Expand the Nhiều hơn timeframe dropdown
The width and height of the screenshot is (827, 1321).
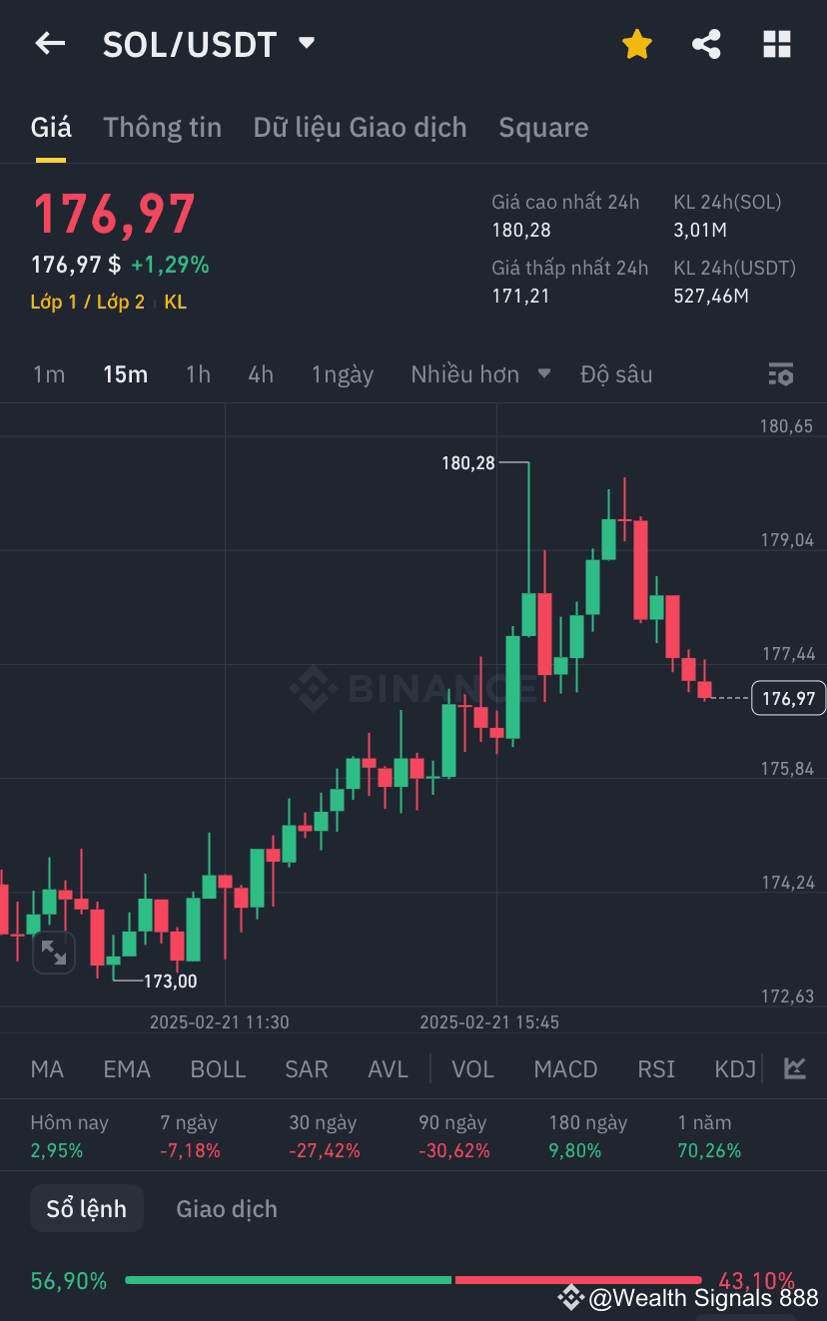477,373
